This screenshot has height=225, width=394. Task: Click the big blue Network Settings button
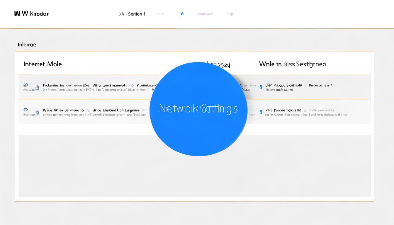click(x=198, y=109)
